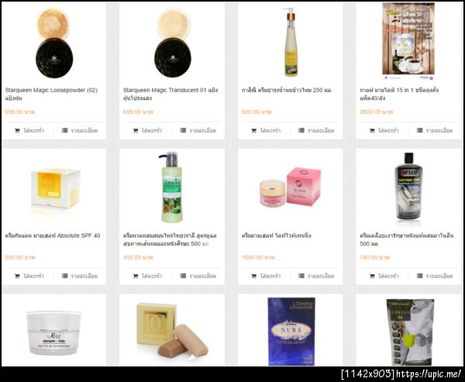The image size is (465, 382).
Task: Click cart icon under Starqueen Magic Loosepowder (02)
Action: [17, 130]
